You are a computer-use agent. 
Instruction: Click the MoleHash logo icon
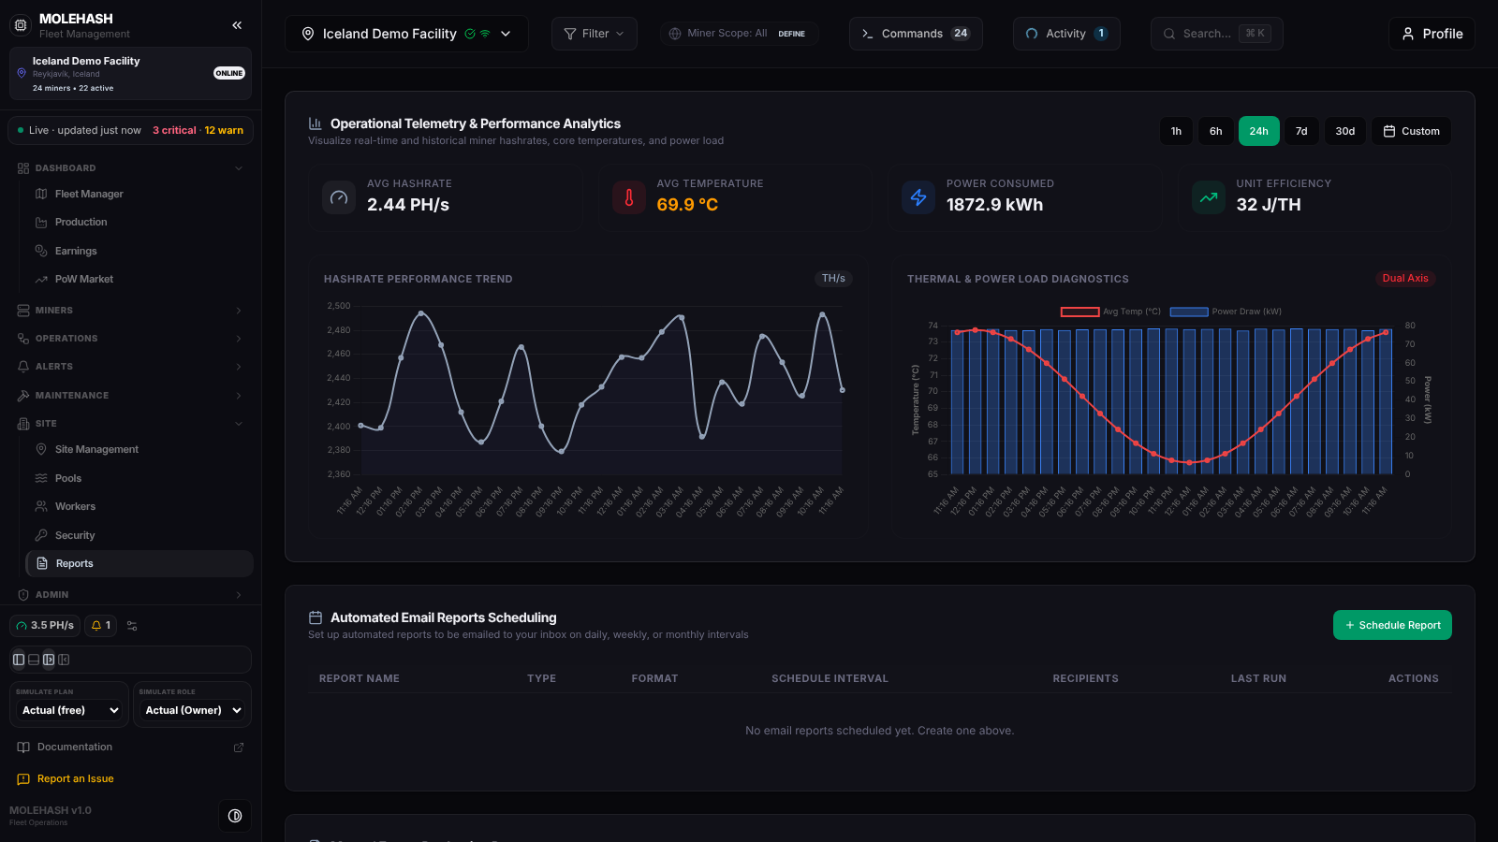tap(21, 25)
